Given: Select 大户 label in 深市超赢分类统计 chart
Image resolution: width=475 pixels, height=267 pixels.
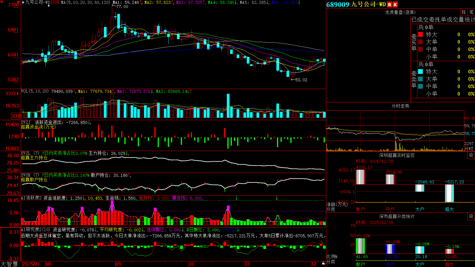Looking at the screenshot, I should point(420,264).
